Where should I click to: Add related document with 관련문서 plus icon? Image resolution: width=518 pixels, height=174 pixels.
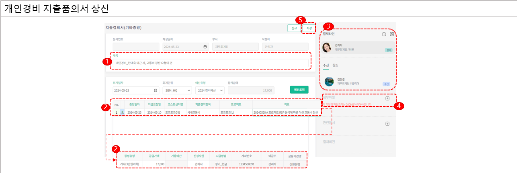click(387, 124)
